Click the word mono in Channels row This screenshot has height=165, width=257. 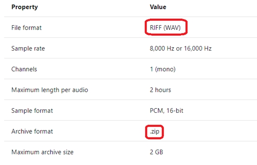pos(165,69)
